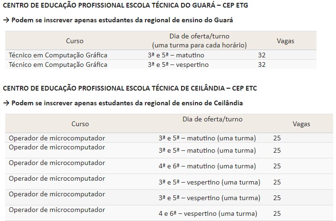Select the "4ª e 6ª – matutino (uma turma)" cell
336x221 pixels.
click(x=207, y=166)
